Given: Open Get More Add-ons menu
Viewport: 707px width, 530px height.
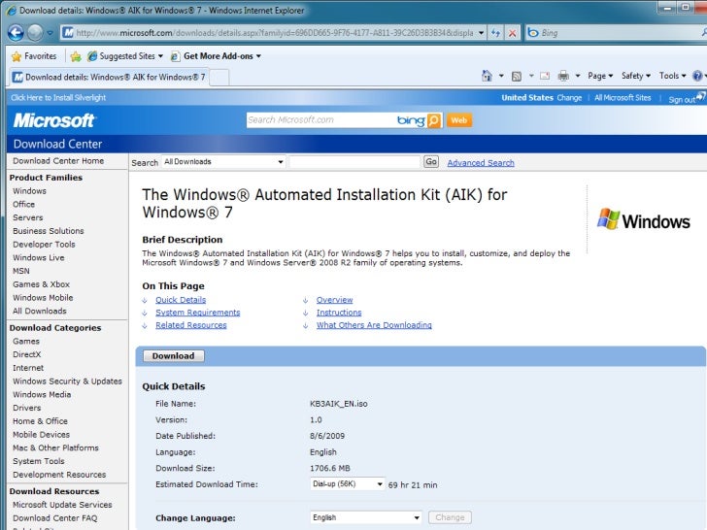Looking at the screenshot, I should (x=216, y=56).
